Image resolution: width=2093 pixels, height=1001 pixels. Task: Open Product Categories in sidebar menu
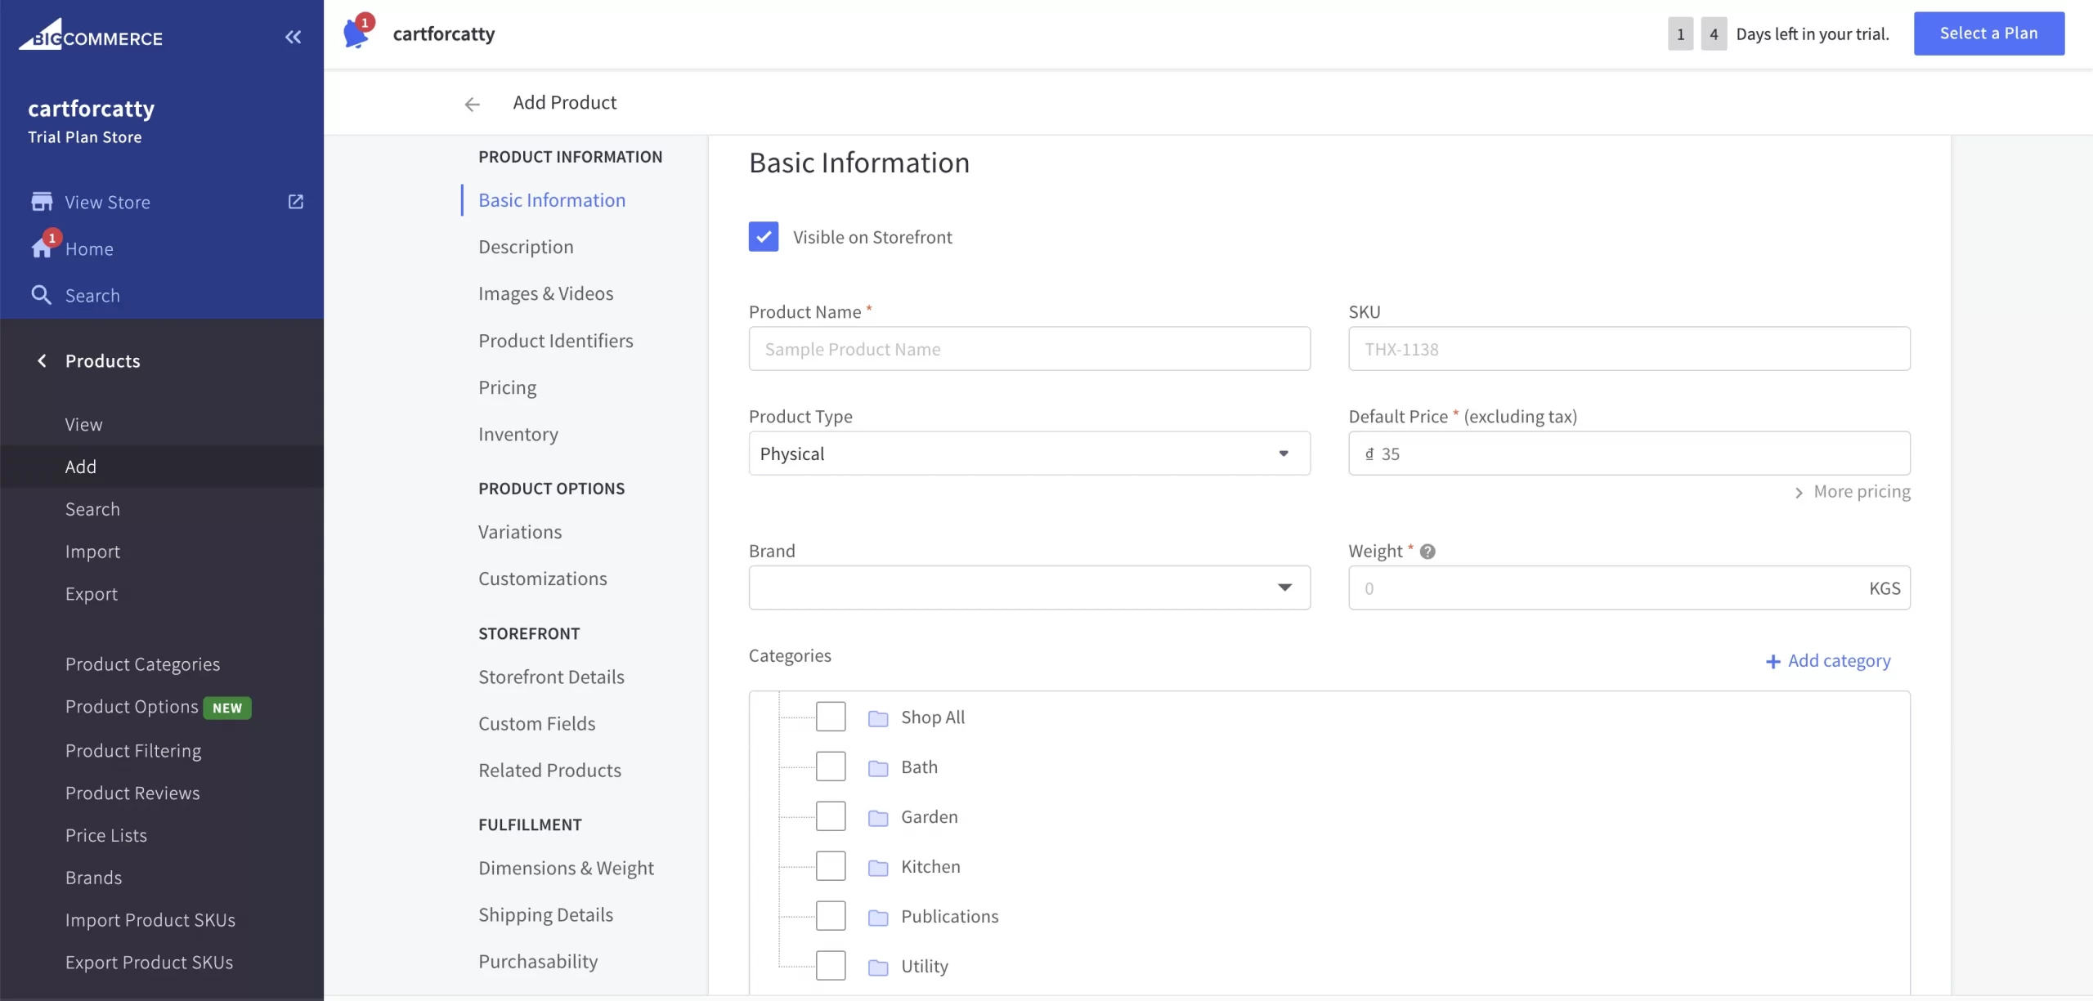click(x=142, y=664)
